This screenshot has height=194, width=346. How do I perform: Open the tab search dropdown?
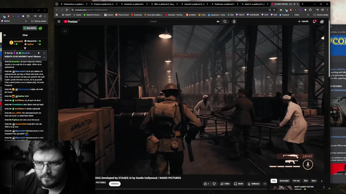56,4
